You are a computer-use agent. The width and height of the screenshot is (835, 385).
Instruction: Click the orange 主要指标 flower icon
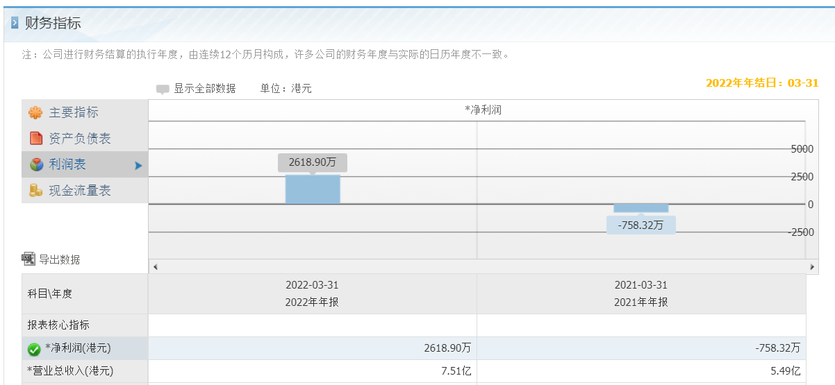click(35, 112)
